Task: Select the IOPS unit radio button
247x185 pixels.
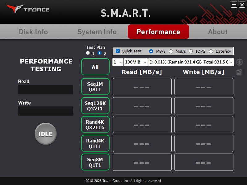Action: [190, 51]
